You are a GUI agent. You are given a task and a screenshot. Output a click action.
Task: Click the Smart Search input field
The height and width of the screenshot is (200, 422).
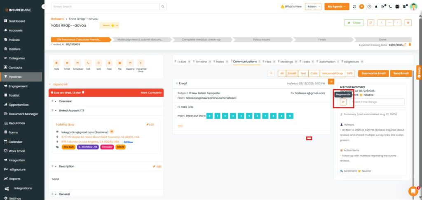[105, 7]
